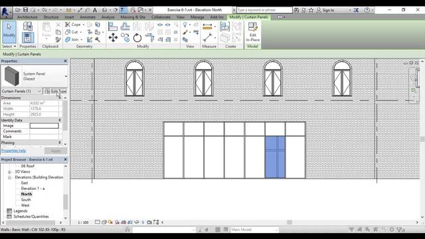Open the Properties help link
Viewport: 425px width, 239px height.
[x=13, y=151]
